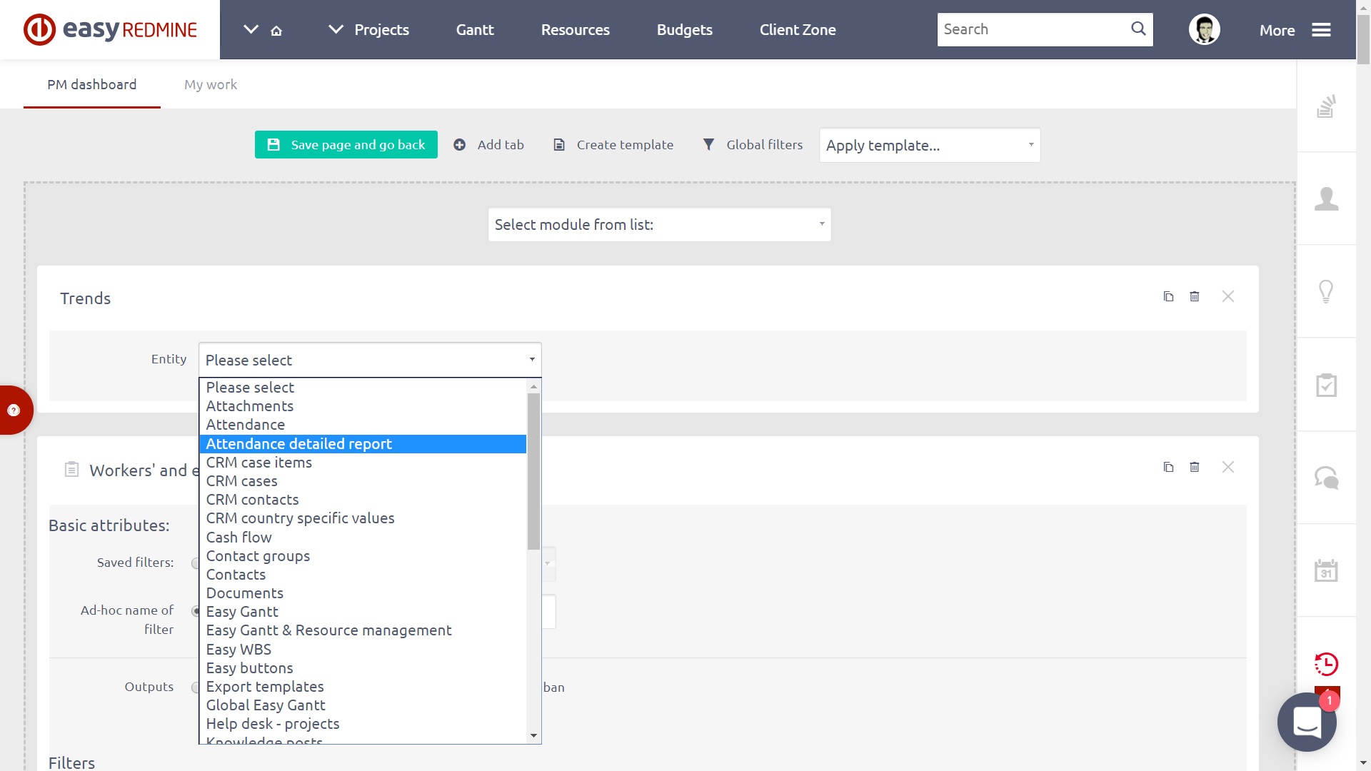The image size is (1371, 771).
Task: Select the Ad-hoc name of filter radio button
Action: point(196,611)
